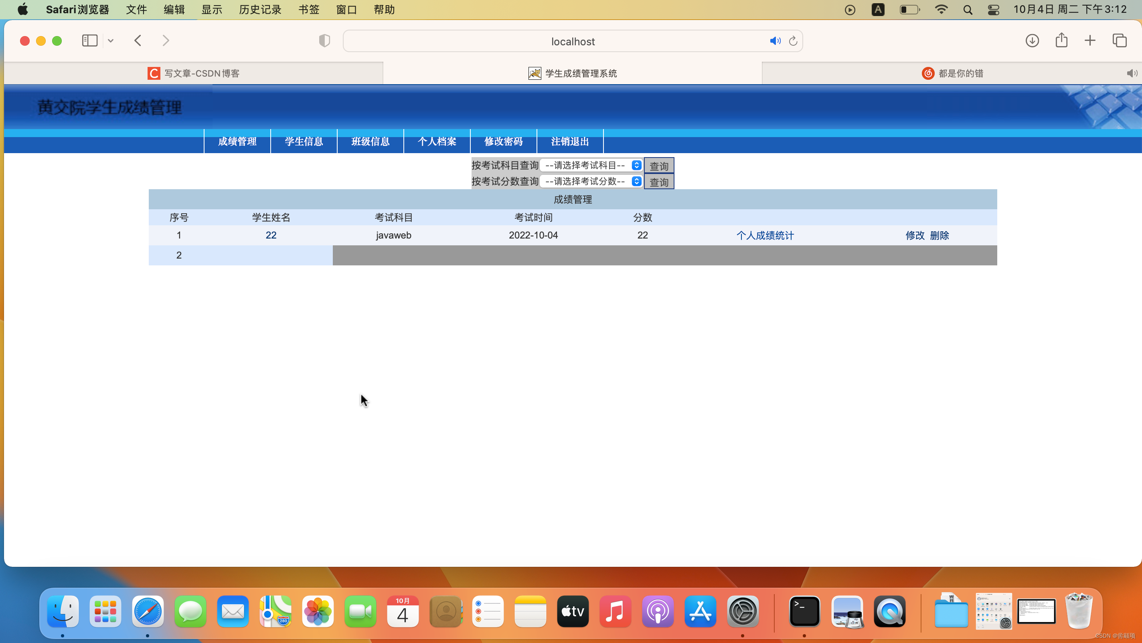Open the 窗口 menu in menu bar
This screenshot has height=643, width=1142.
pos(346,9)
